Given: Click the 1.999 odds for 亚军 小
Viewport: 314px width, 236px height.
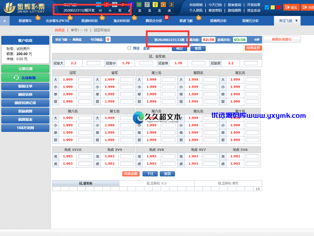Looking at the screenshot, I should click(110, 87).
